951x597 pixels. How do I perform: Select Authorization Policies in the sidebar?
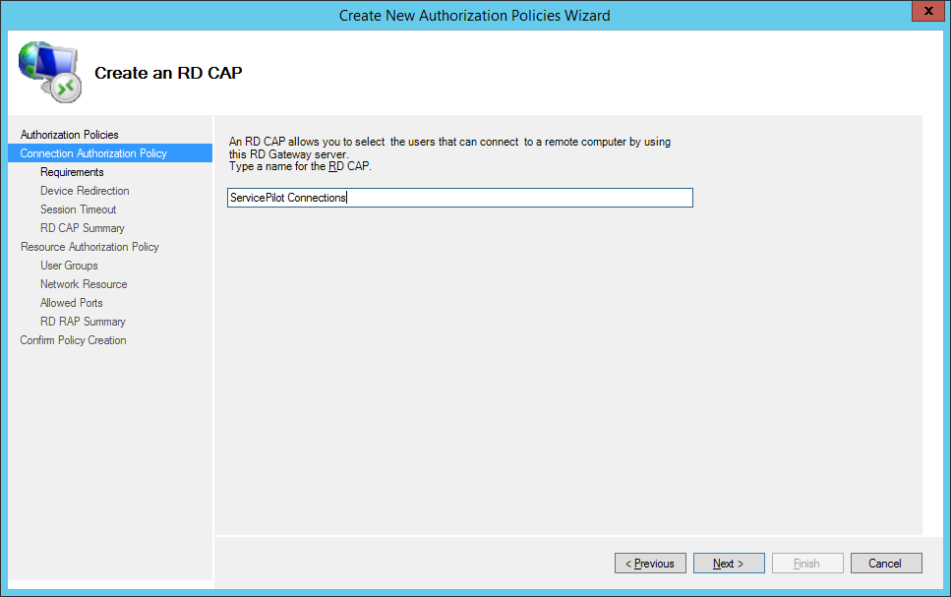tap(69, 135)
